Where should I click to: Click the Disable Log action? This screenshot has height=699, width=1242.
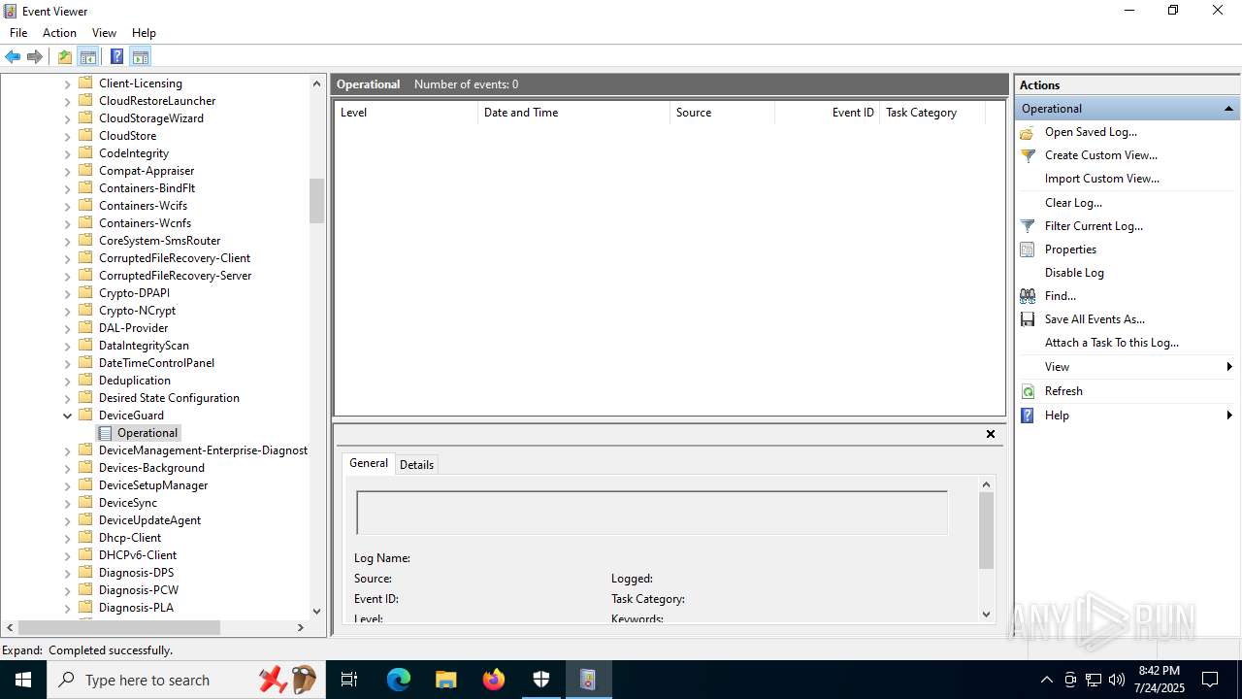coord(1074,273)
